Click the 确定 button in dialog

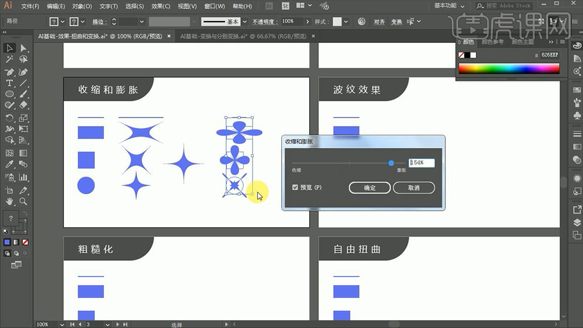click(369, 188)
